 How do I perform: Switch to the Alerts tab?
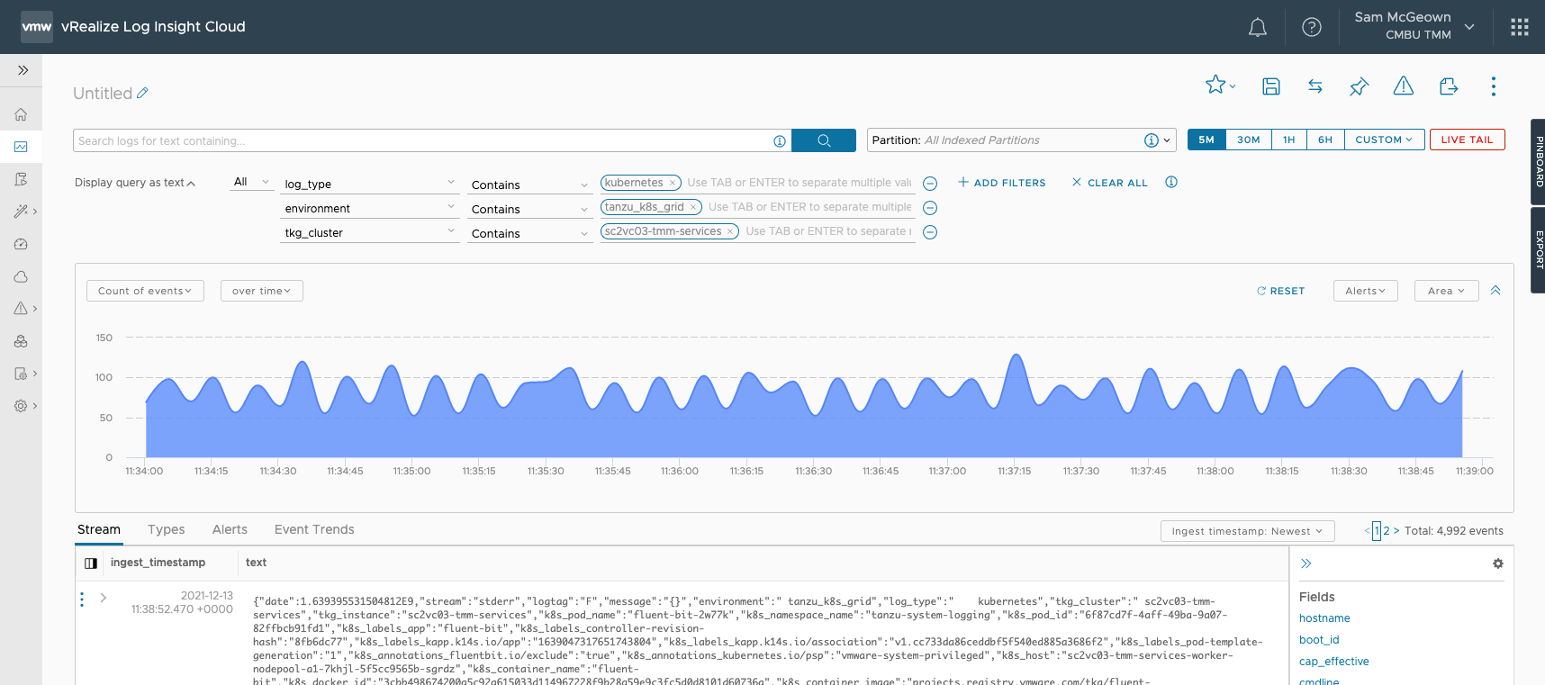click(x=230, y=529)
